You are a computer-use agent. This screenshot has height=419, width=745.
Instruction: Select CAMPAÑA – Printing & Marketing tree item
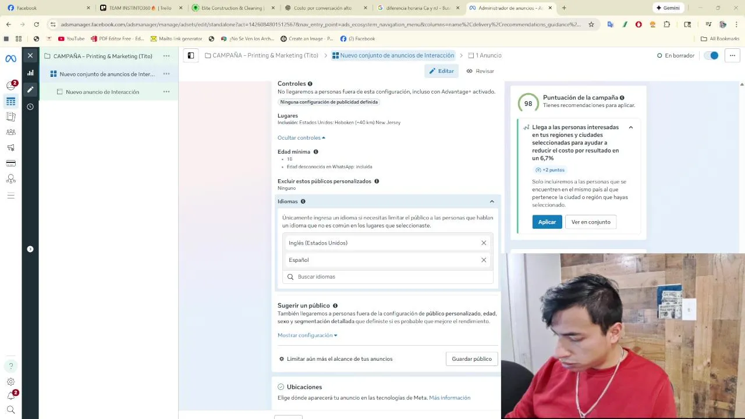(102, 56)
